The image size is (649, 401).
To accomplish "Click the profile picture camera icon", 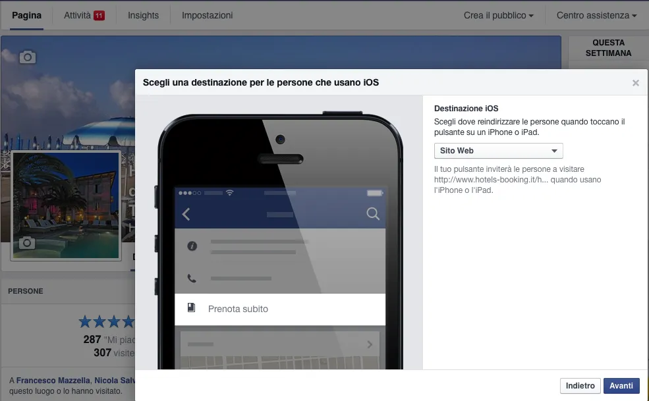I will click(x=26, y=242).
